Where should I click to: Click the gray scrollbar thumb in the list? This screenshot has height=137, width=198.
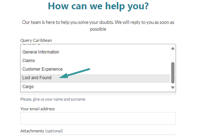(173, 73)
